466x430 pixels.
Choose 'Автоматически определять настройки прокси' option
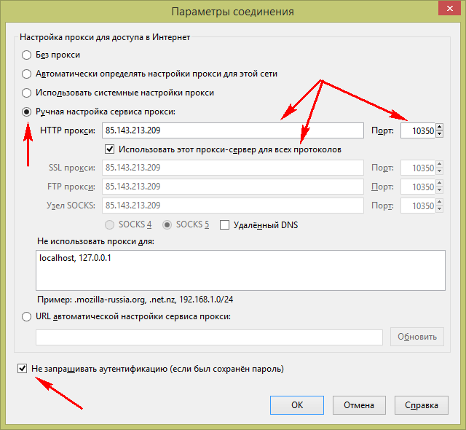[x=26, y=74]
